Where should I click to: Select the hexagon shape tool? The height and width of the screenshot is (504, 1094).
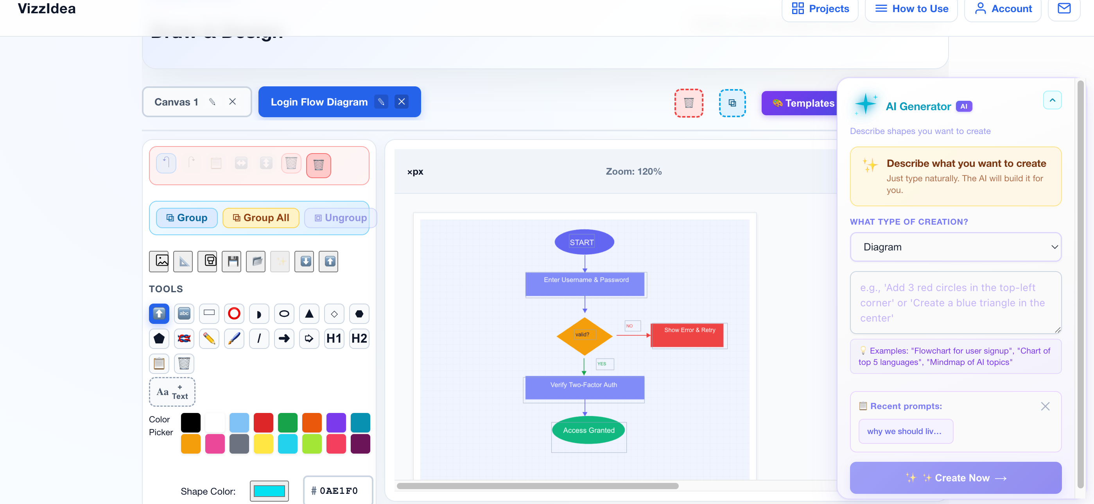coord(359,313)
